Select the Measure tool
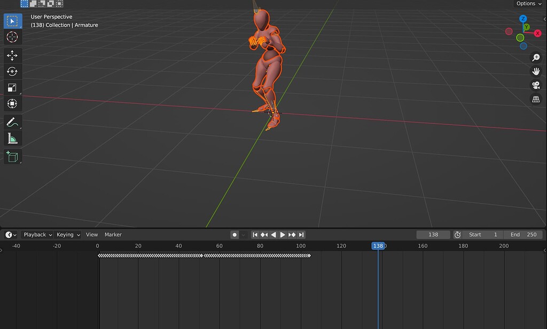The width and height of the screenshot is (547, 329). click(x=12, y=138)
